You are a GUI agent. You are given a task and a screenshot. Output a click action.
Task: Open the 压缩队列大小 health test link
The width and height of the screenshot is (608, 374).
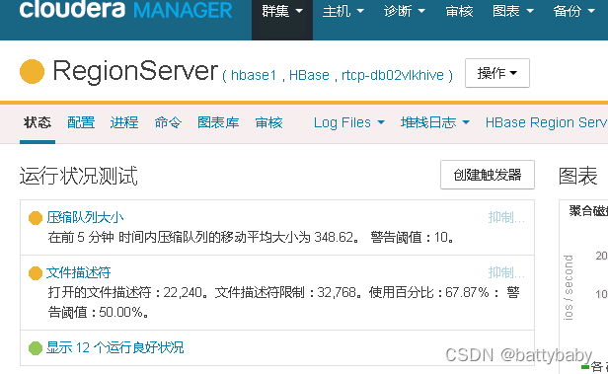point(85,217)
